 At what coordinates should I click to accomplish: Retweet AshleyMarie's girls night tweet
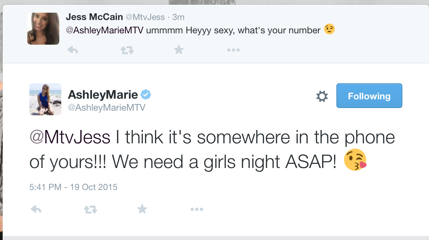tap(90, 210)
